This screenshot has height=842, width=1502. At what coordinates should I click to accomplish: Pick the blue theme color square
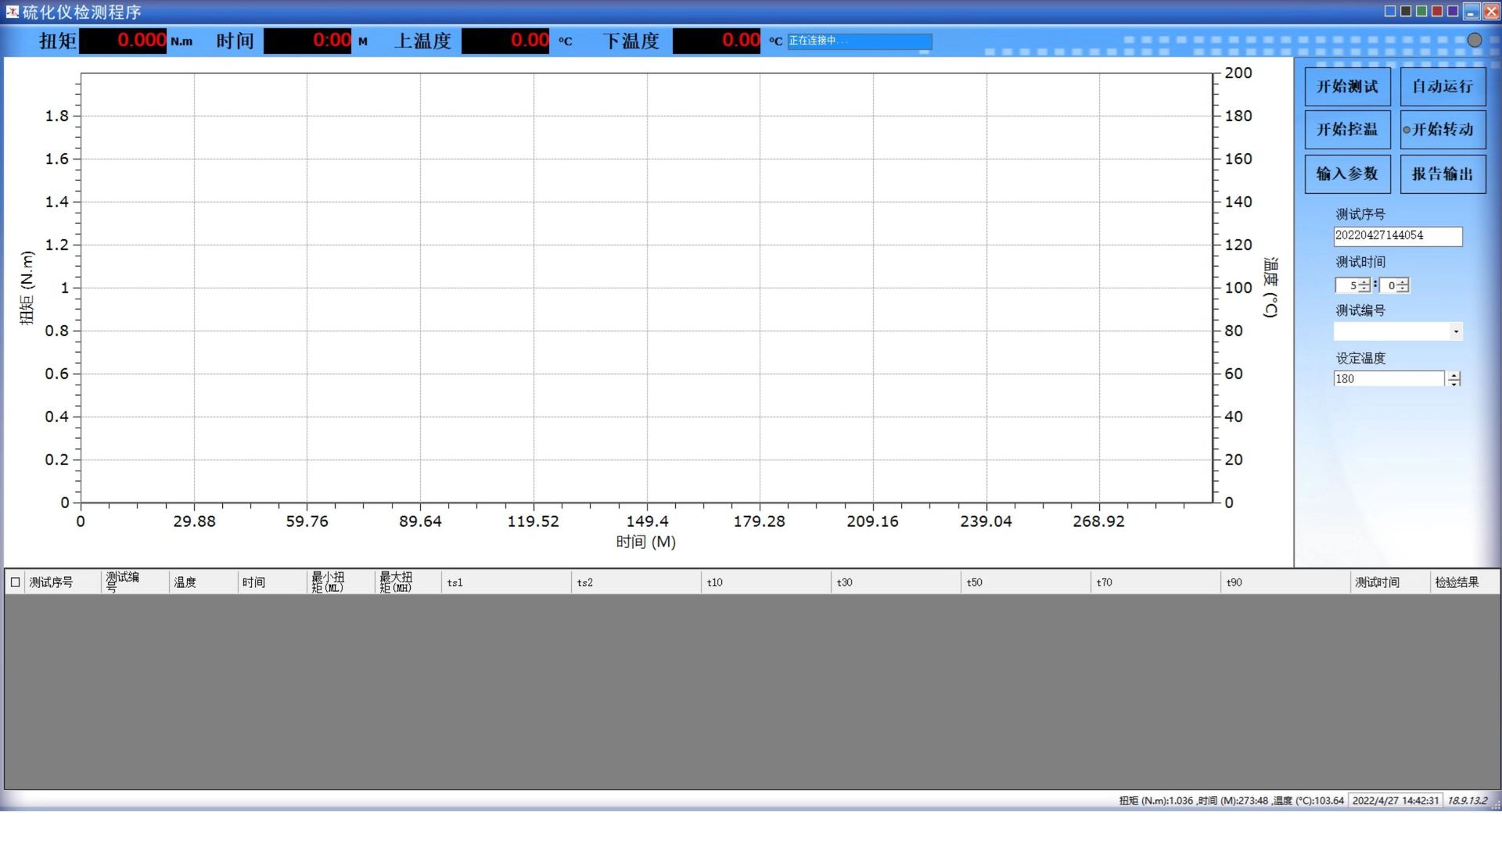point(1390,11)
